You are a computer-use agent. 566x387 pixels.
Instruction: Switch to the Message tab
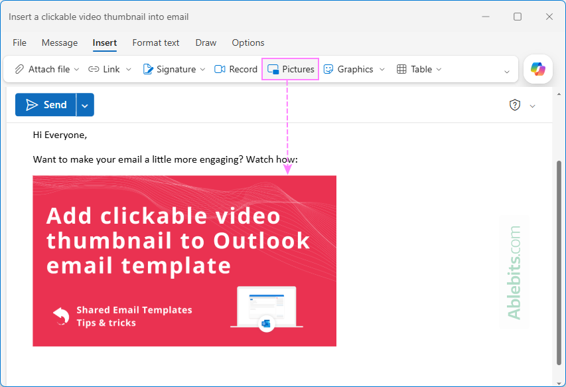coord(60,42)
